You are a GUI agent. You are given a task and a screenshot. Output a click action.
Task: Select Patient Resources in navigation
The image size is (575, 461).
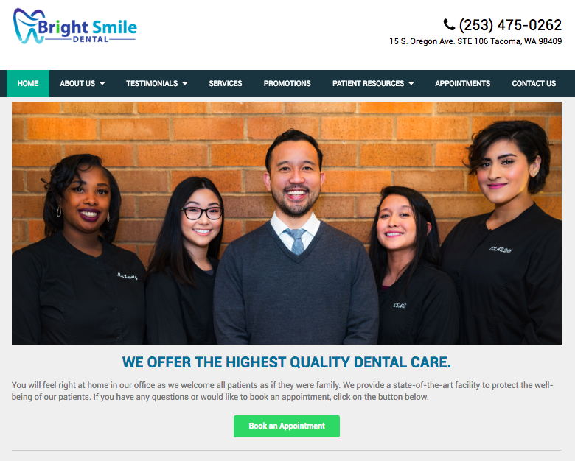click(x=368, y=83)
